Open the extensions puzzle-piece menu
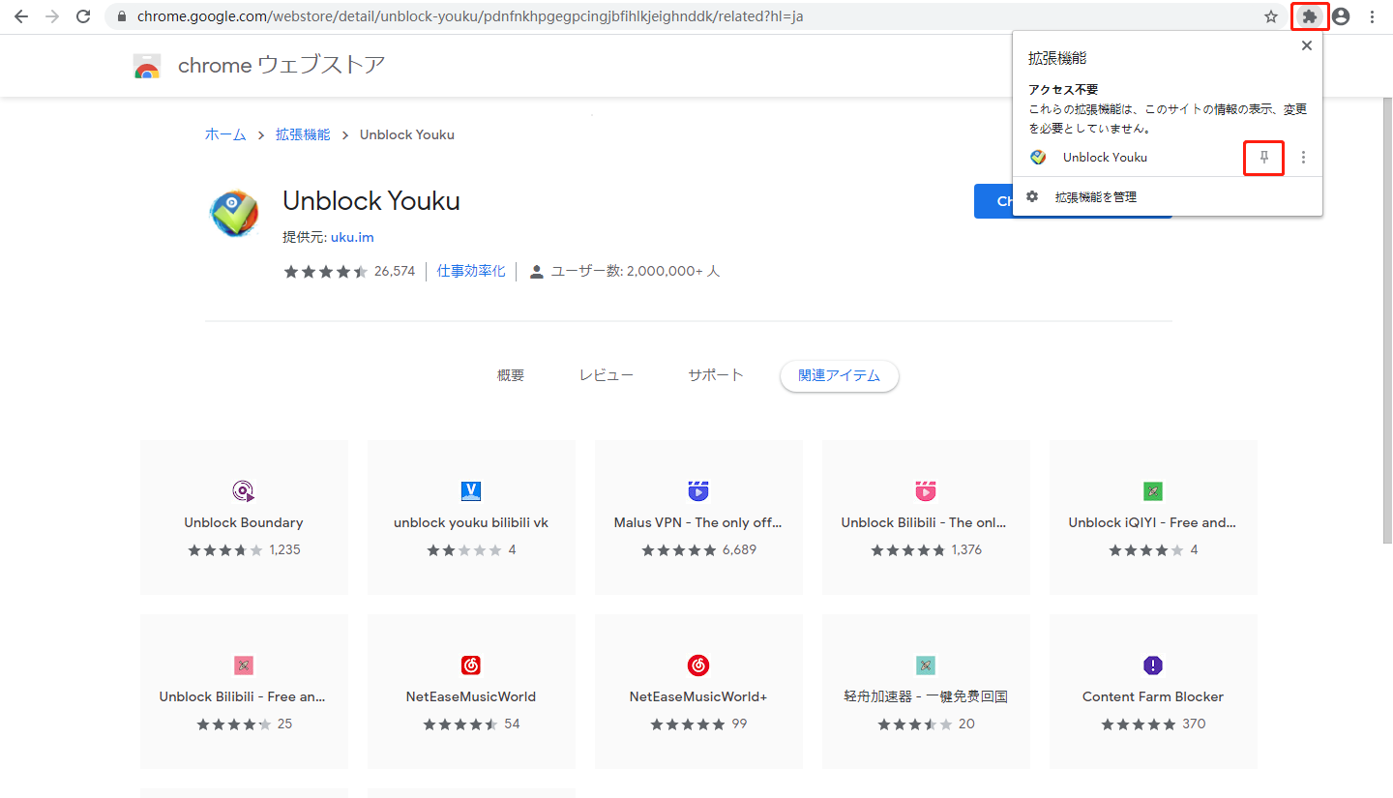The image size is (1393, 798). 1310,16
